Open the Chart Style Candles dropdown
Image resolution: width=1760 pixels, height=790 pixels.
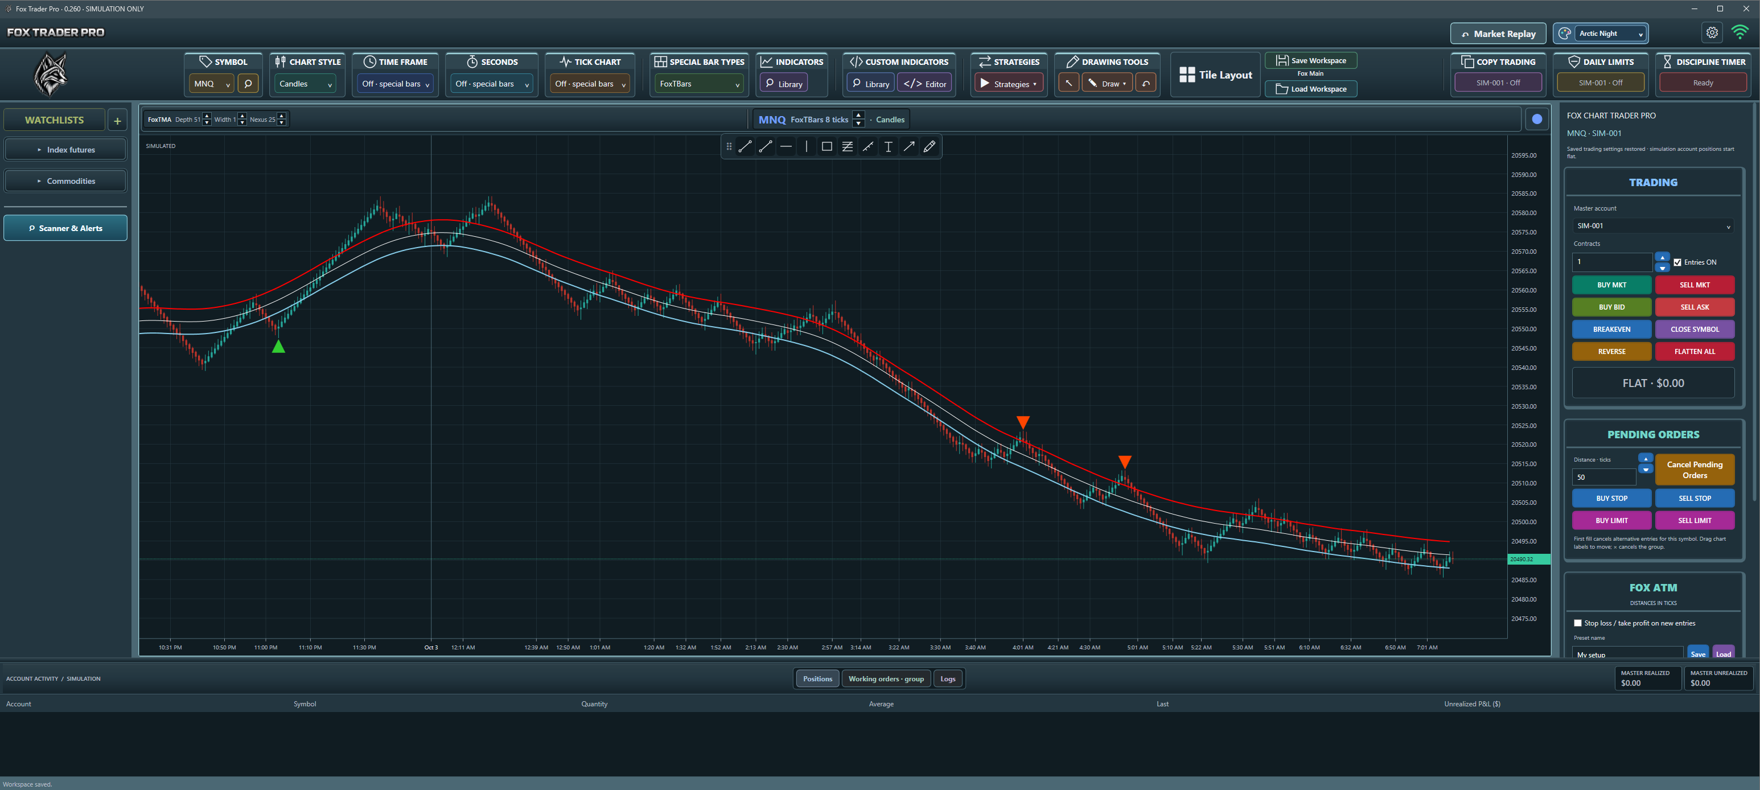point(306,83)
